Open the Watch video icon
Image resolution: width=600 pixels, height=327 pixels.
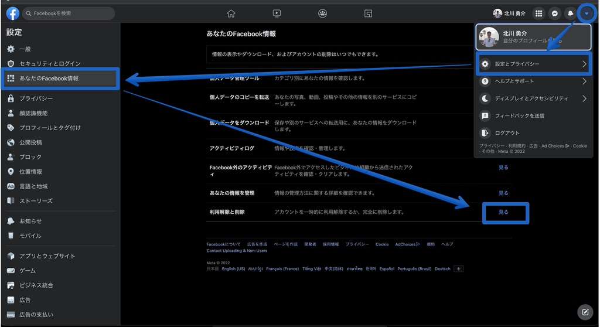(277, 13)
